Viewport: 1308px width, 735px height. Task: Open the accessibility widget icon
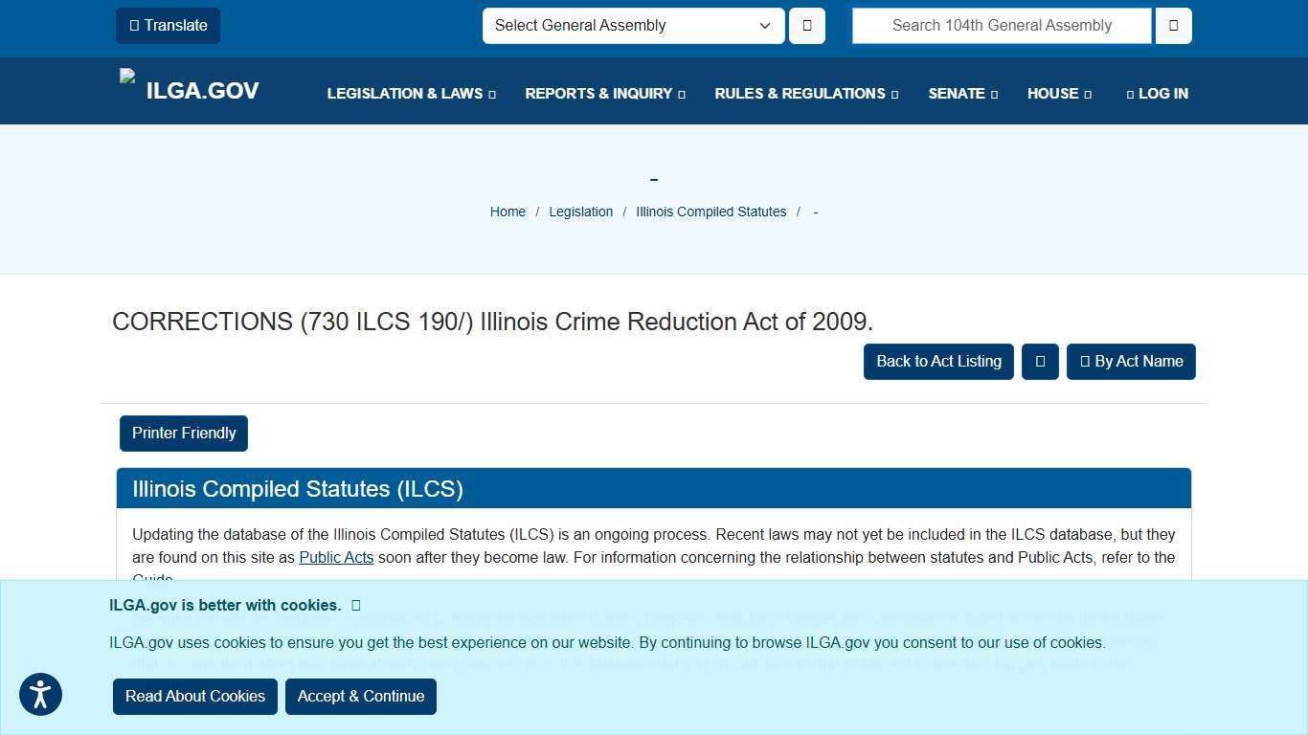coord(40,695)
